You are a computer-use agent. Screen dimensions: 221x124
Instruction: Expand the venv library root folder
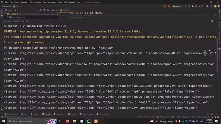tap(8, 17)
